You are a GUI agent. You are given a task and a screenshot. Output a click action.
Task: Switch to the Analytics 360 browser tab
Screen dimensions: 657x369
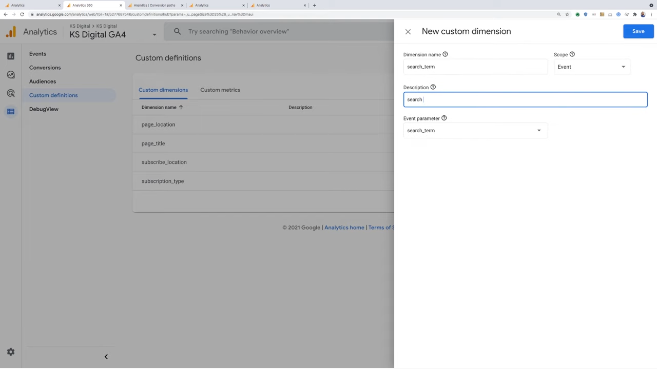coord(92,5)
